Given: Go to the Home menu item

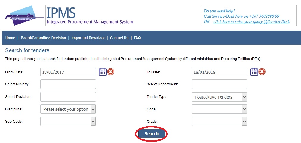Looking at the screenshot, I should coord(10,38).
